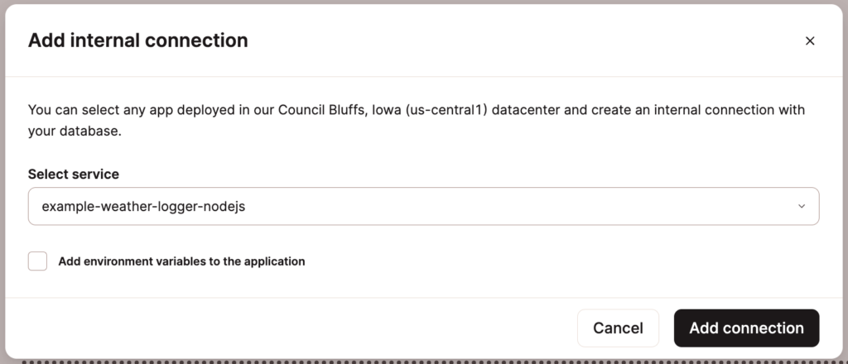This screenshot has height=364, width=848.
Task: Expand the service list using the down arrow
Action: [x=801, y=207]
